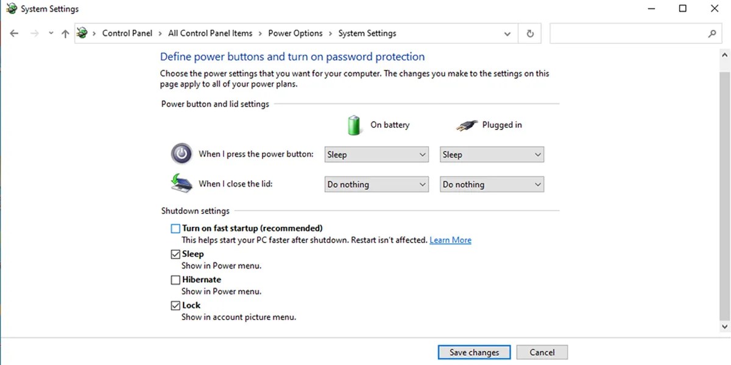The width and height of the screenshot is (731, 365).
Task: Click the Save changes button
Action: [x=474, y=352]
